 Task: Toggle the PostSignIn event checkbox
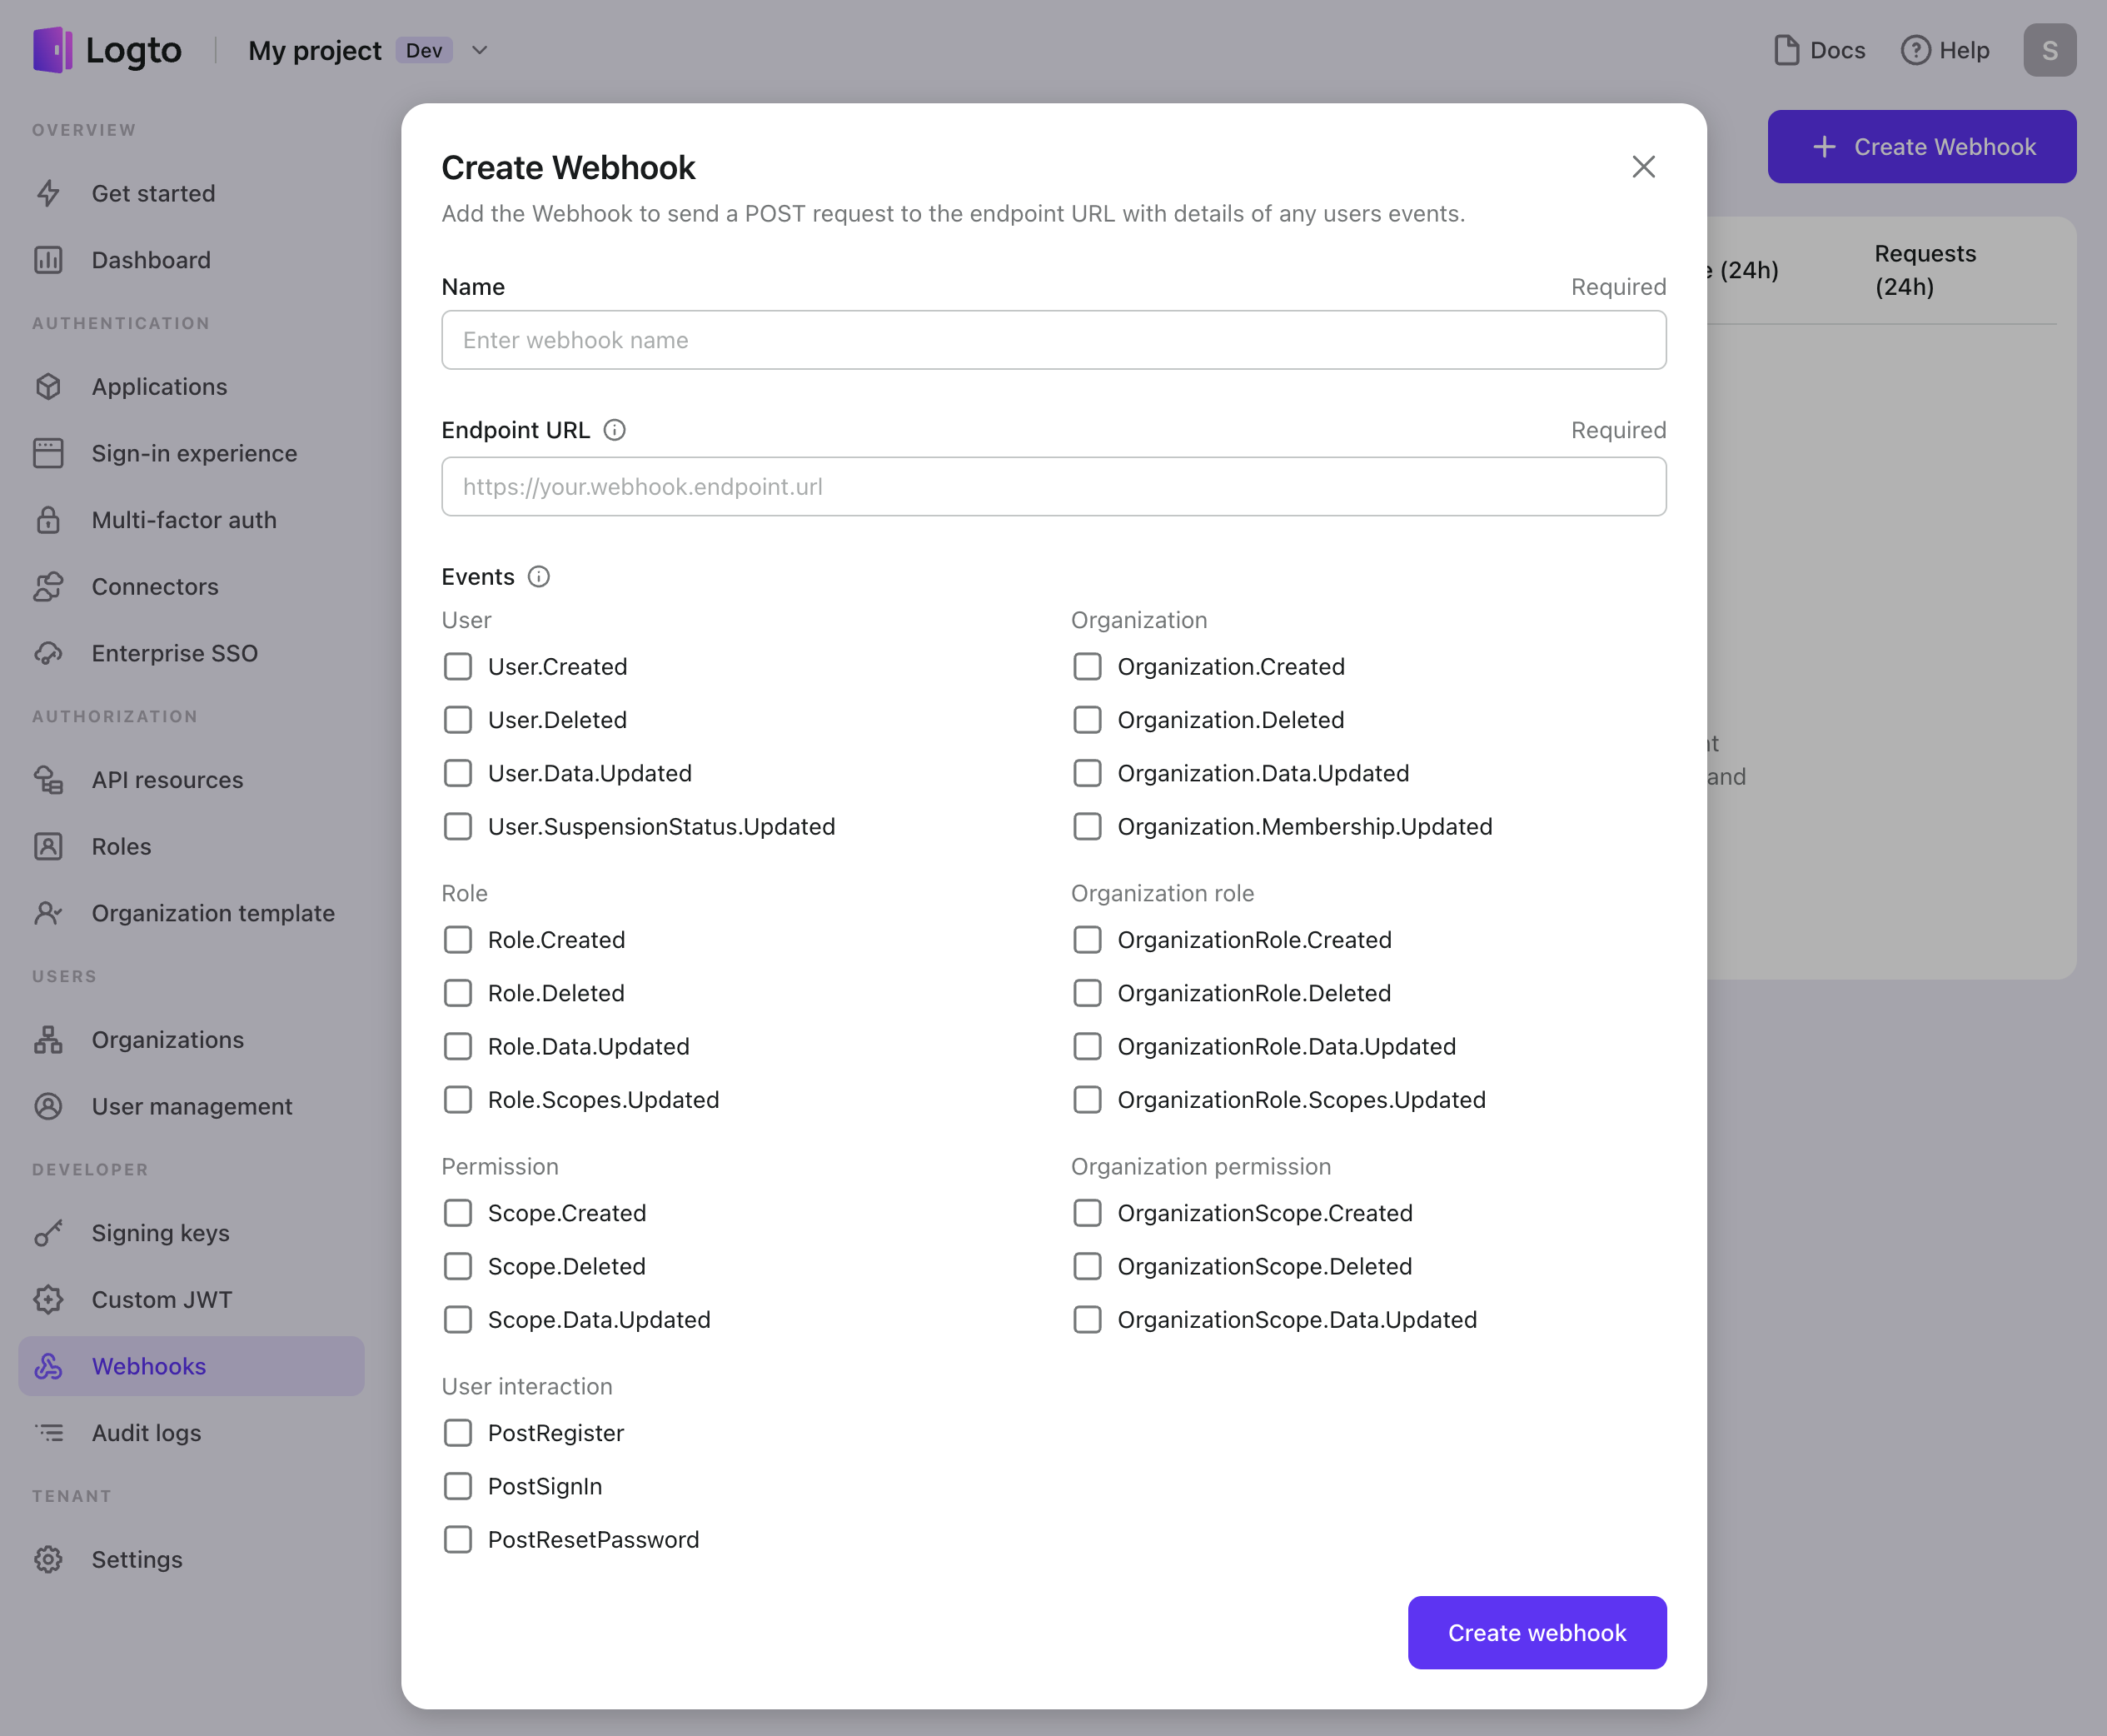click(x=456, y=1484)
